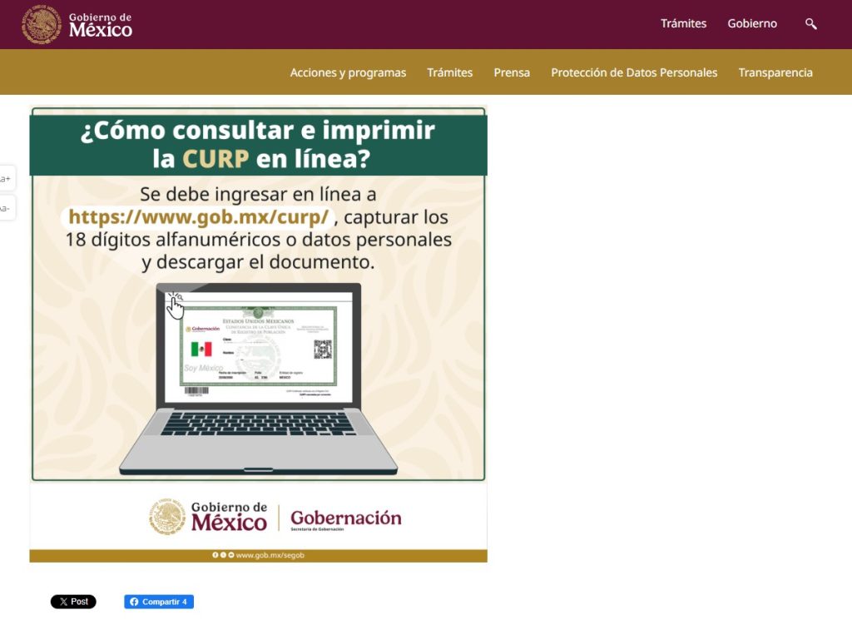Click a- to decrease font size

coord(5,208)
